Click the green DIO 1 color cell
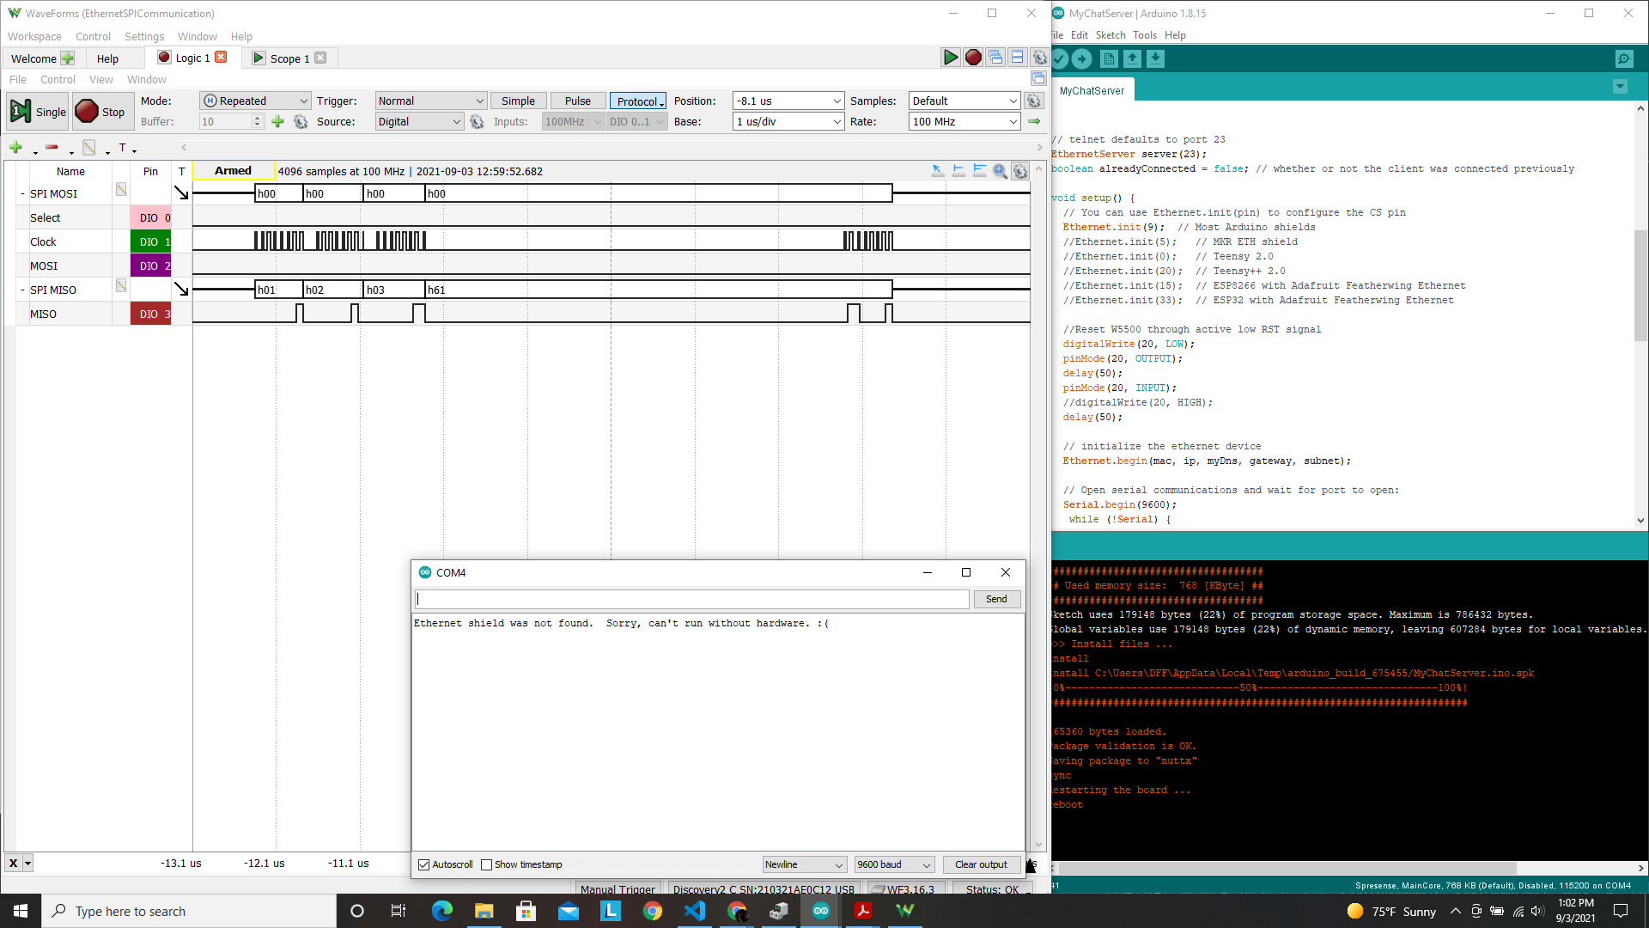This screenshot has width=1649, height=928. pyautogui.click(x=151, y=241)
